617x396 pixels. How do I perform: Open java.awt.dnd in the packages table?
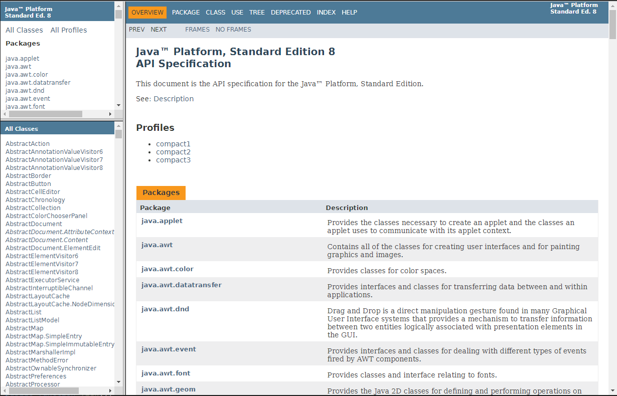coord(166,309)
